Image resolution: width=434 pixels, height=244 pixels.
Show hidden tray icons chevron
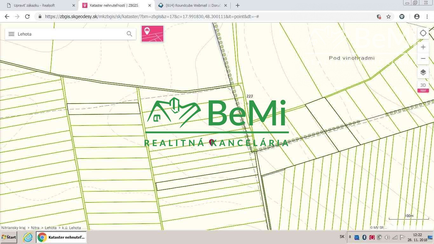tap(350, 237)
